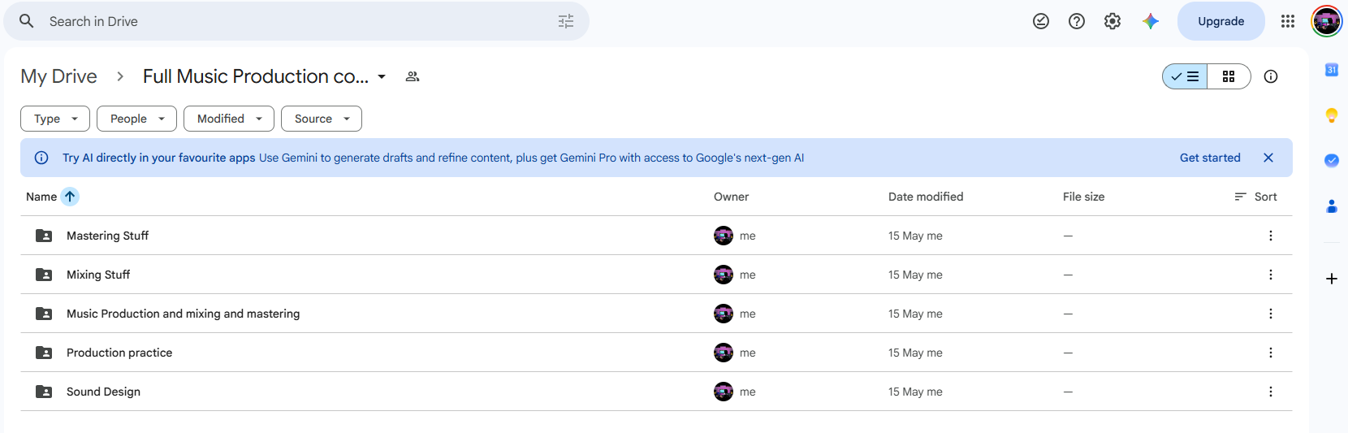Viewport: 1348px width, 433px height.
Task: Select Music Production and mixing and mastering name
Action: pyautogui.click(x=183, y=314)
